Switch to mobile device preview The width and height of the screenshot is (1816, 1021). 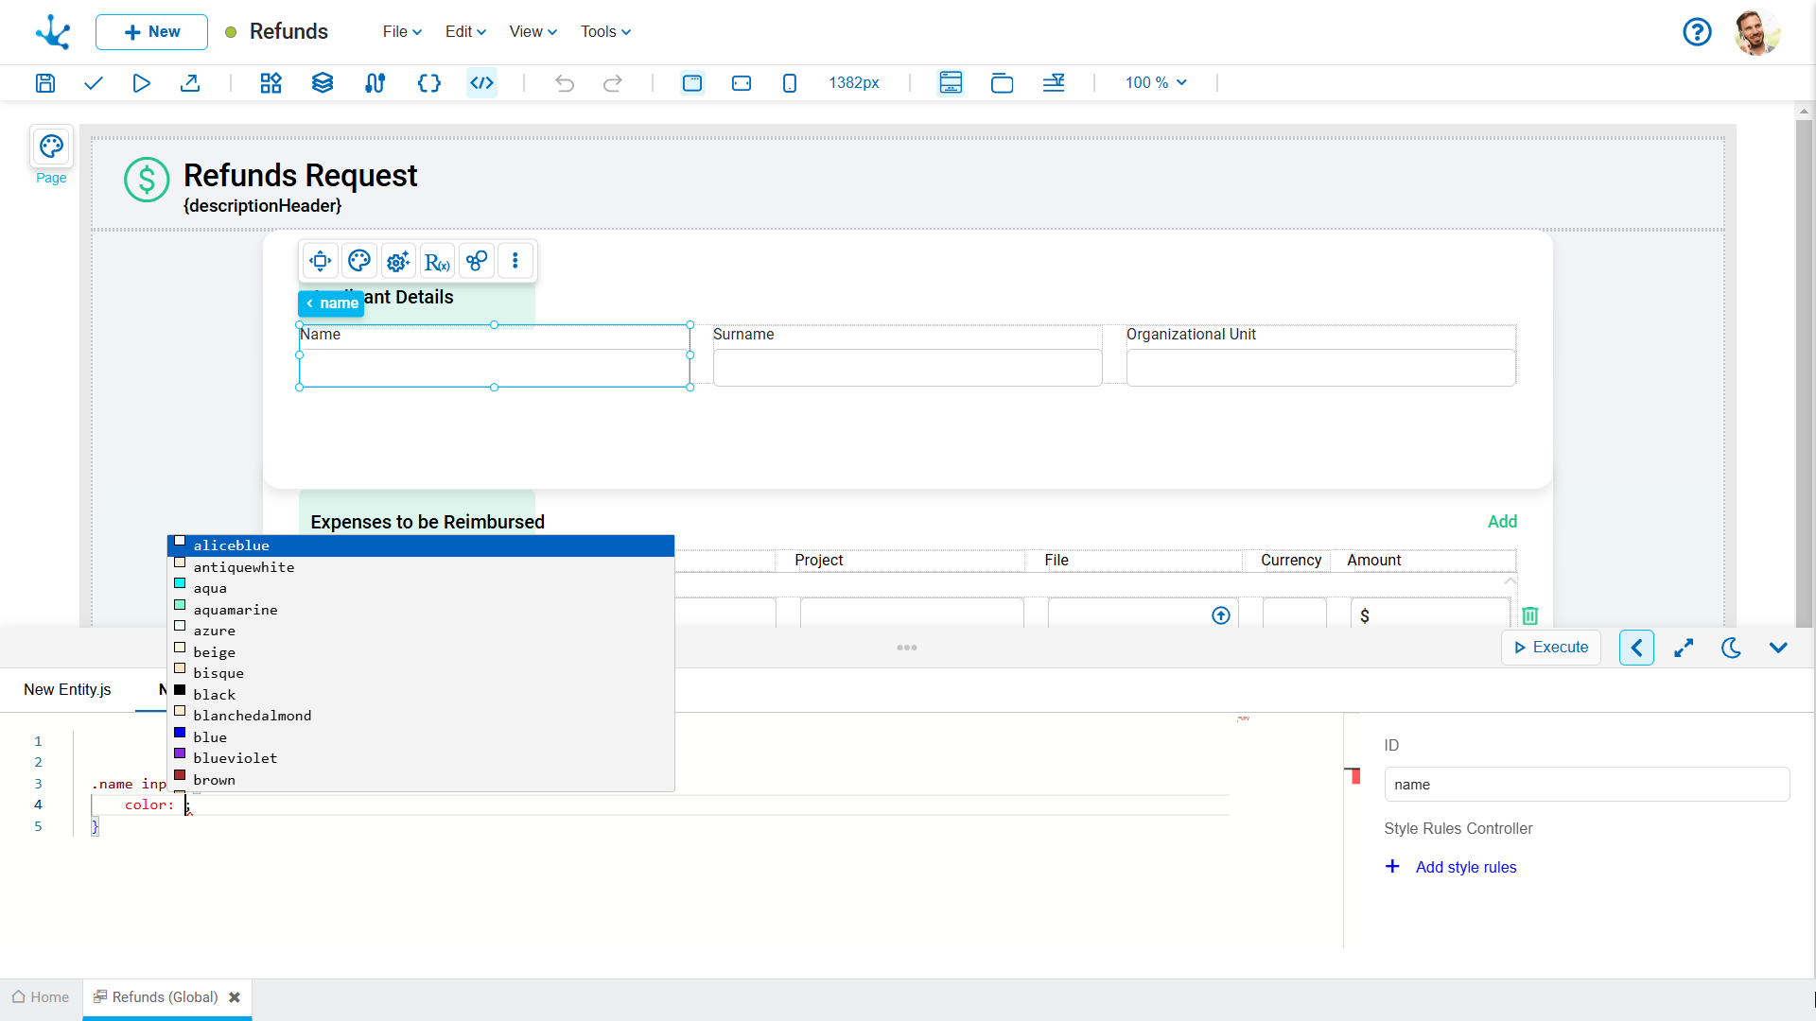click(x=790, y=83)
